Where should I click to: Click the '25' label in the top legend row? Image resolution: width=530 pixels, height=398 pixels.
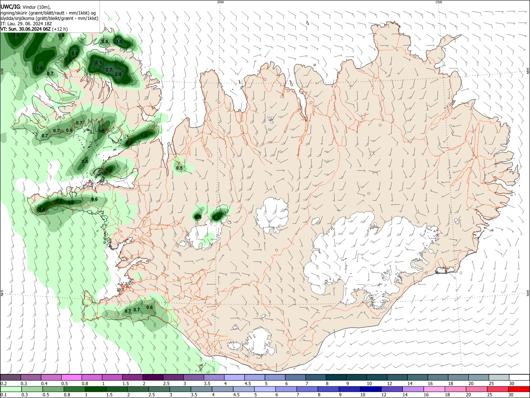pos(491,383)
